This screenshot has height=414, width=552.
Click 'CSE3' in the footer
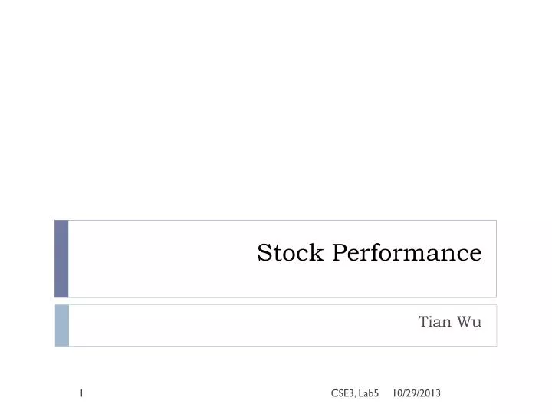tap(343, 393)
